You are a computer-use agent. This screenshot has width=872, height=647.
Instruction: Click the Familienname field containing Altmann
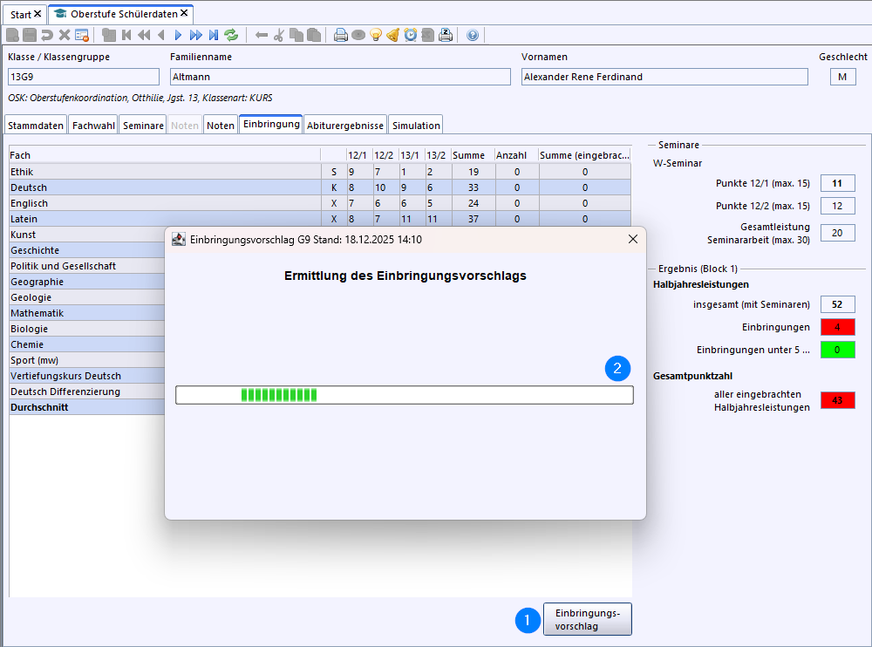340,77
